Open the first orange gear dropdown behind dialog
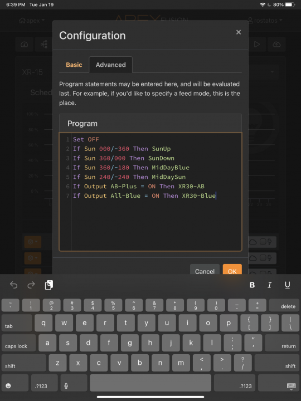The height and width of the screenshot is (401, 301). [x=33, y=242]
